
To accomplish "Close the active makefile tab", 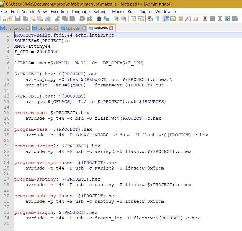I will pos(111,28).
